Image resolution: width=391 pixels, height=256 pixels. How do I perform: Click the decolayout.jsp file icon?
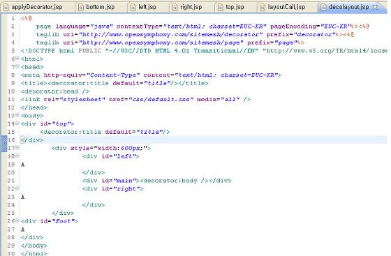click(x=323, y=7)
